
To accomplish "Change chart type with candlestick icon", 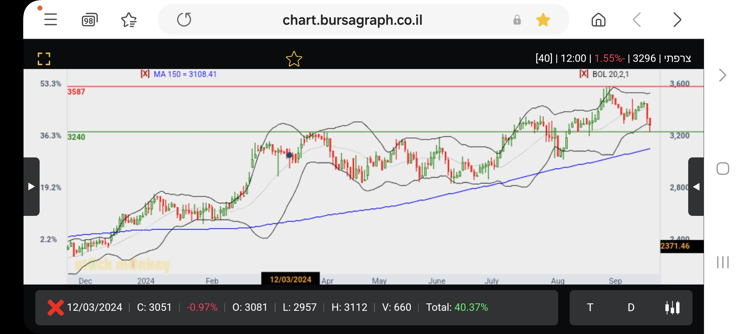I will 672,307.
